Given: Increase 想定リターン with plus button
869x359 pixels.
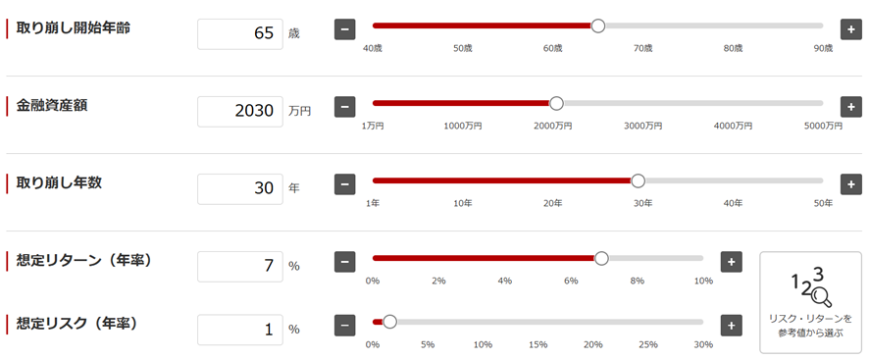Looking at the screenshot, I should pos(731,262).
